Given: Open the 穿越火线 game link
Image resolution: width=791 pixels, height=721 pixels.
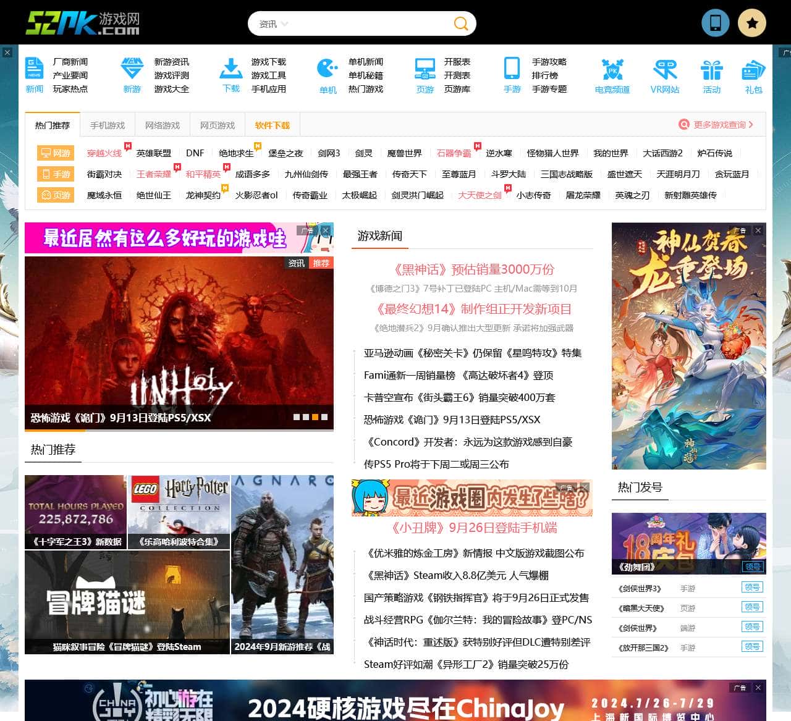Looking at the screenshot, I should 104,153.
